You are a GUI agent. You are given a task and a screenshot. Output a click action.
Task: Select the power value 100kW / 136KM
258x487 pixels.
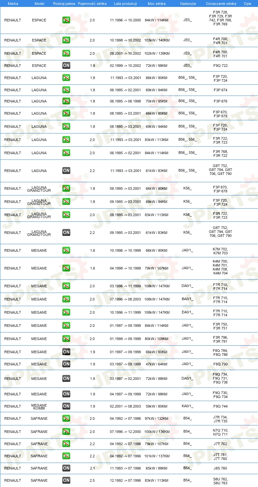157,432
